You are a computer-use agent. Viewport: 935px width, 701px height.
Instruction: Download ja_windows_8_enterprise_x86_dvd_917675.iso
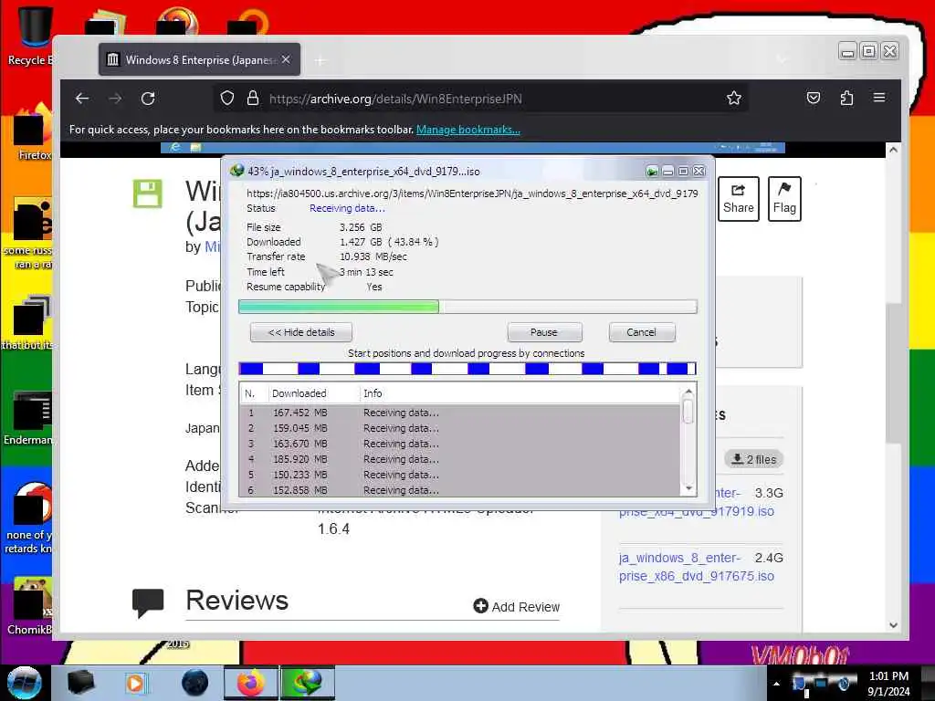[697, 567]
